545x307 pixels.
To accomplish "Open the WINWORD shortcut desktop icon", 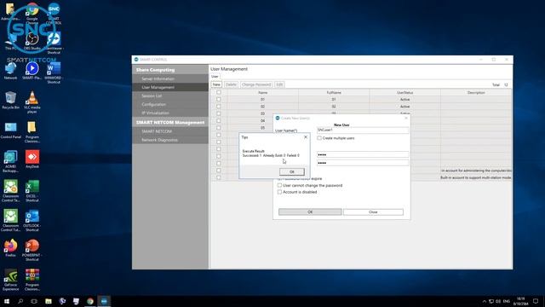I will [x=54, y=73].
